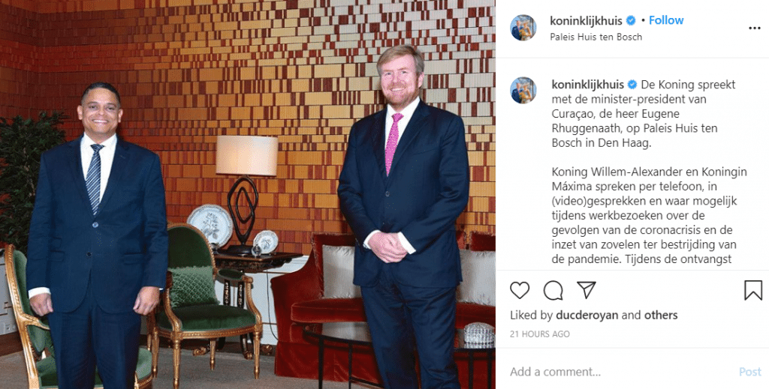Click verified badge next to header username
769x389 pixels.
tap(631, 20)
